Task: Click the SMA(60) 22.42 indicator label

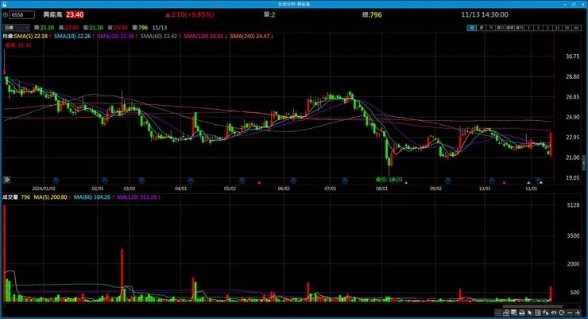Action: tap(159, 36)
